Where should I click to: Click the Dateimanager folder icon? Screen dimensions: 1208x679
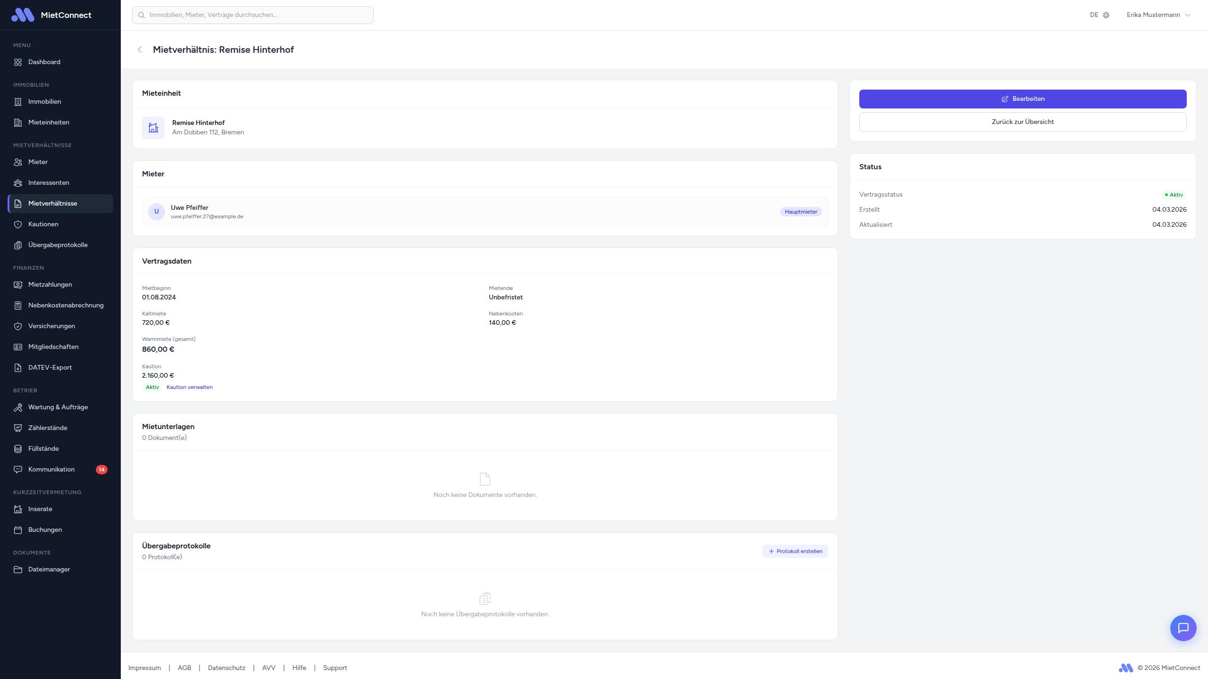18,570
